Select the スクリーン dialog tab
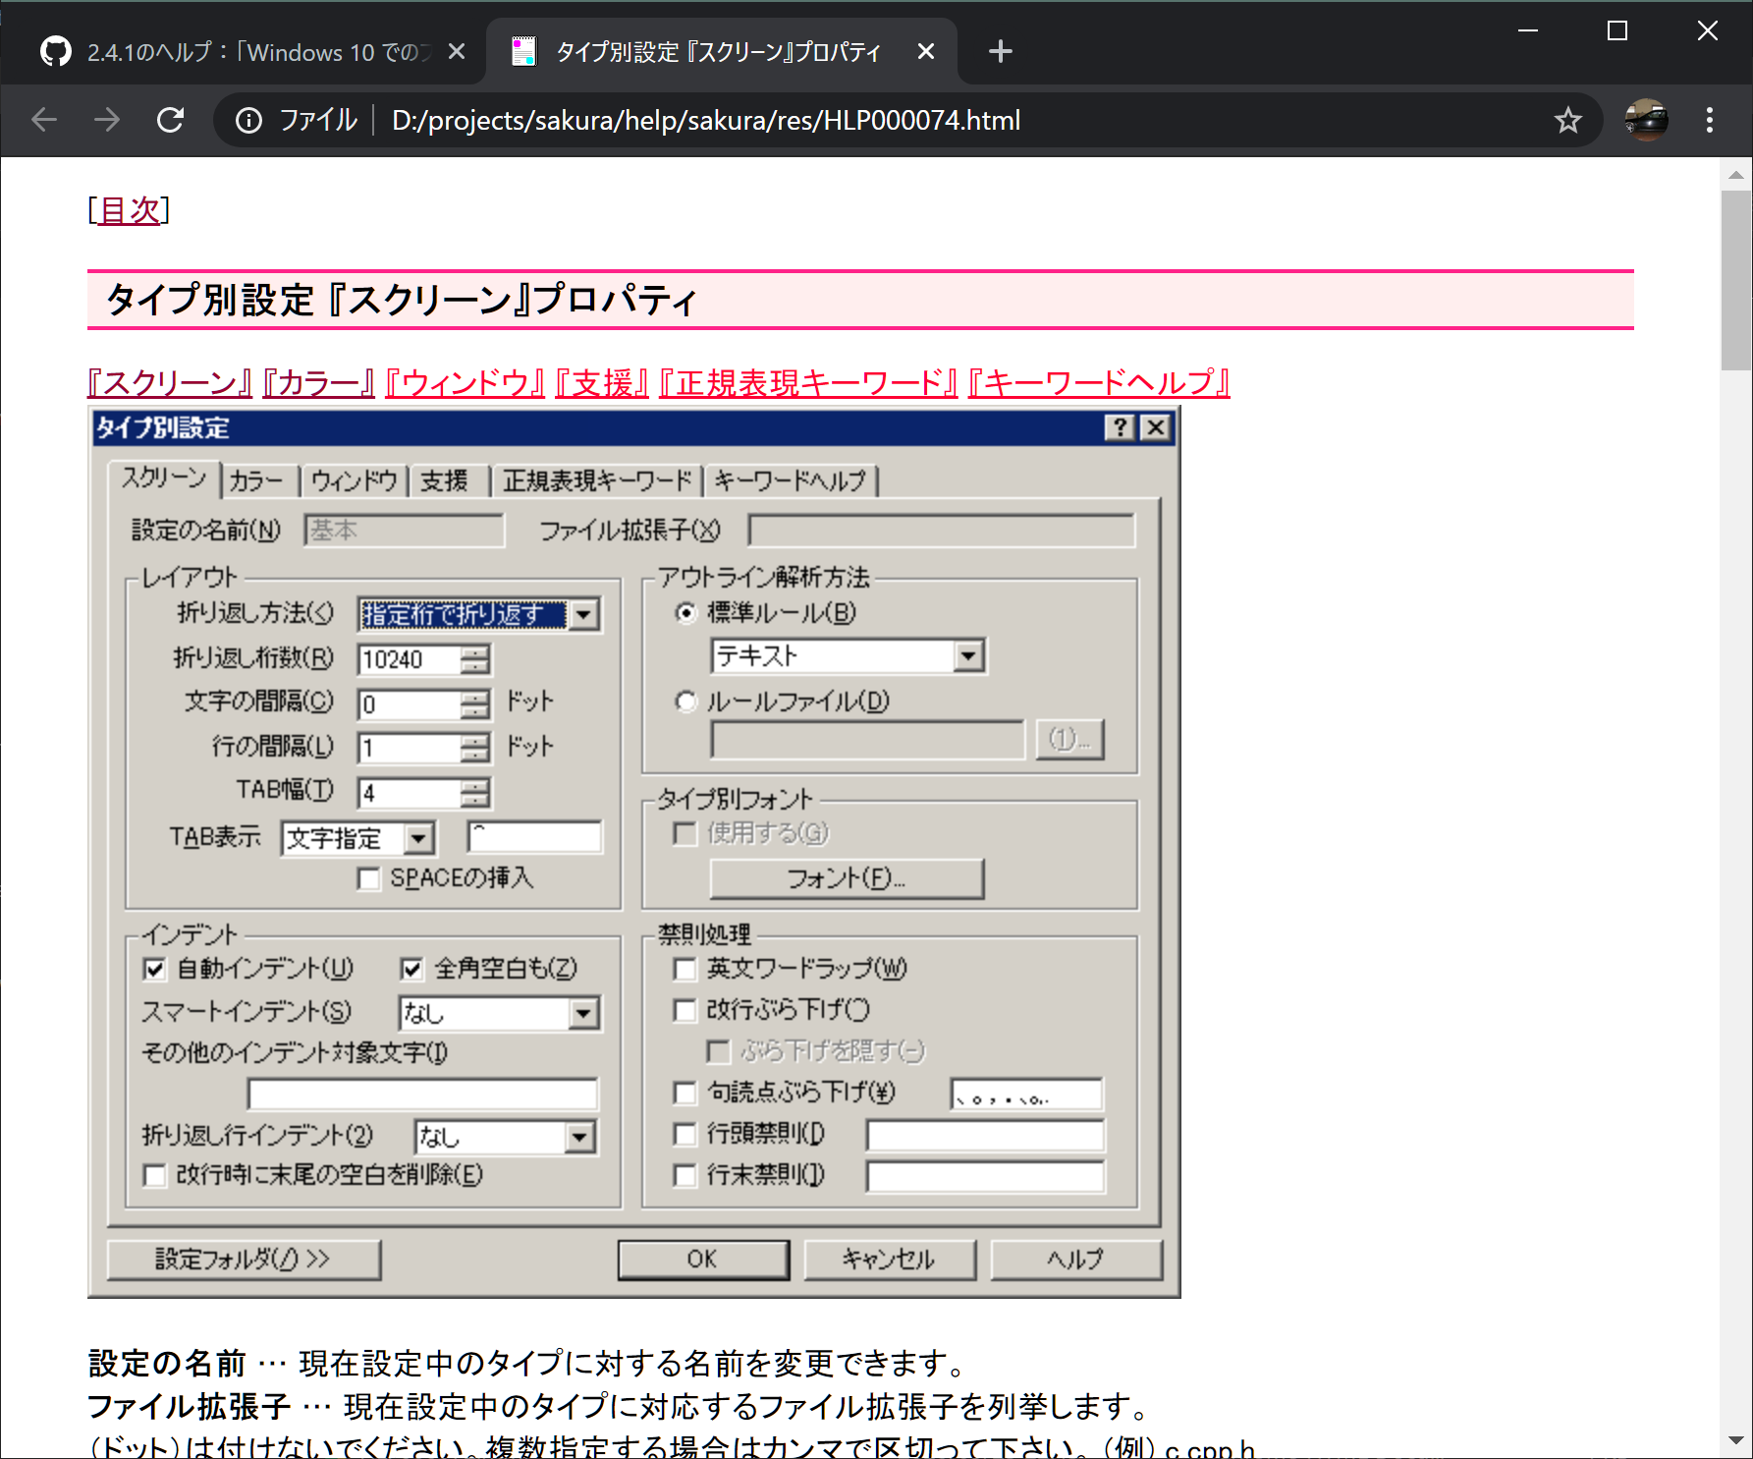 [x=164, y=478]
